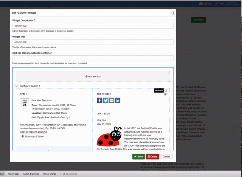The image size is (242, 177).
Task: Open Edit in the top bar
Action: [x=220, y=4]
